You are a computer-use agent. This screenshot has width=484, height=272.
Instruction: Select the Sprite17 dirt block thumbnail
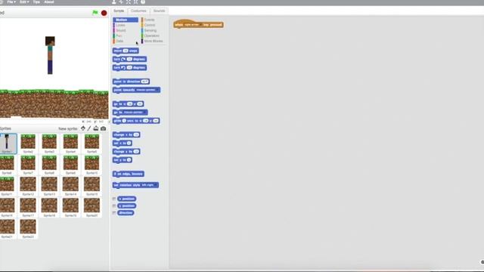click(x=28, y=208)
